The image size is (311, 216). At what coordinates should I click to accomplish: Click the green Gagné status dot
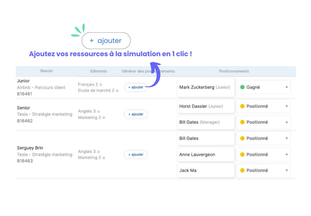tap(242, 87)
